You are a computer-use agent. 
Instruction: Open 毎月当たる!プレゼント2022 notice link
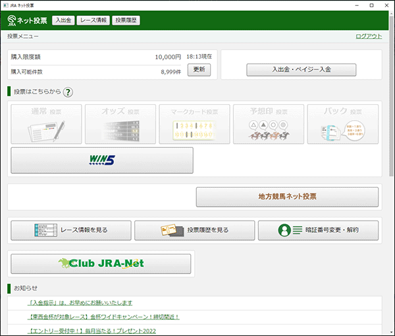(x=92, y=331)
